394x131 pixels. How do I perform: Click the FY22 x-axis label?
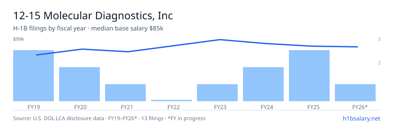pyautogui.click(x=174, y=107)
